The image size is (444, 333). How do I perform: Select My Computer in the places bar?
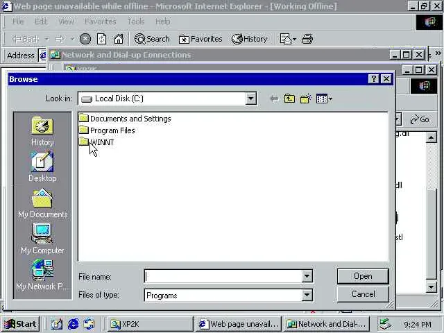(42, 239)
